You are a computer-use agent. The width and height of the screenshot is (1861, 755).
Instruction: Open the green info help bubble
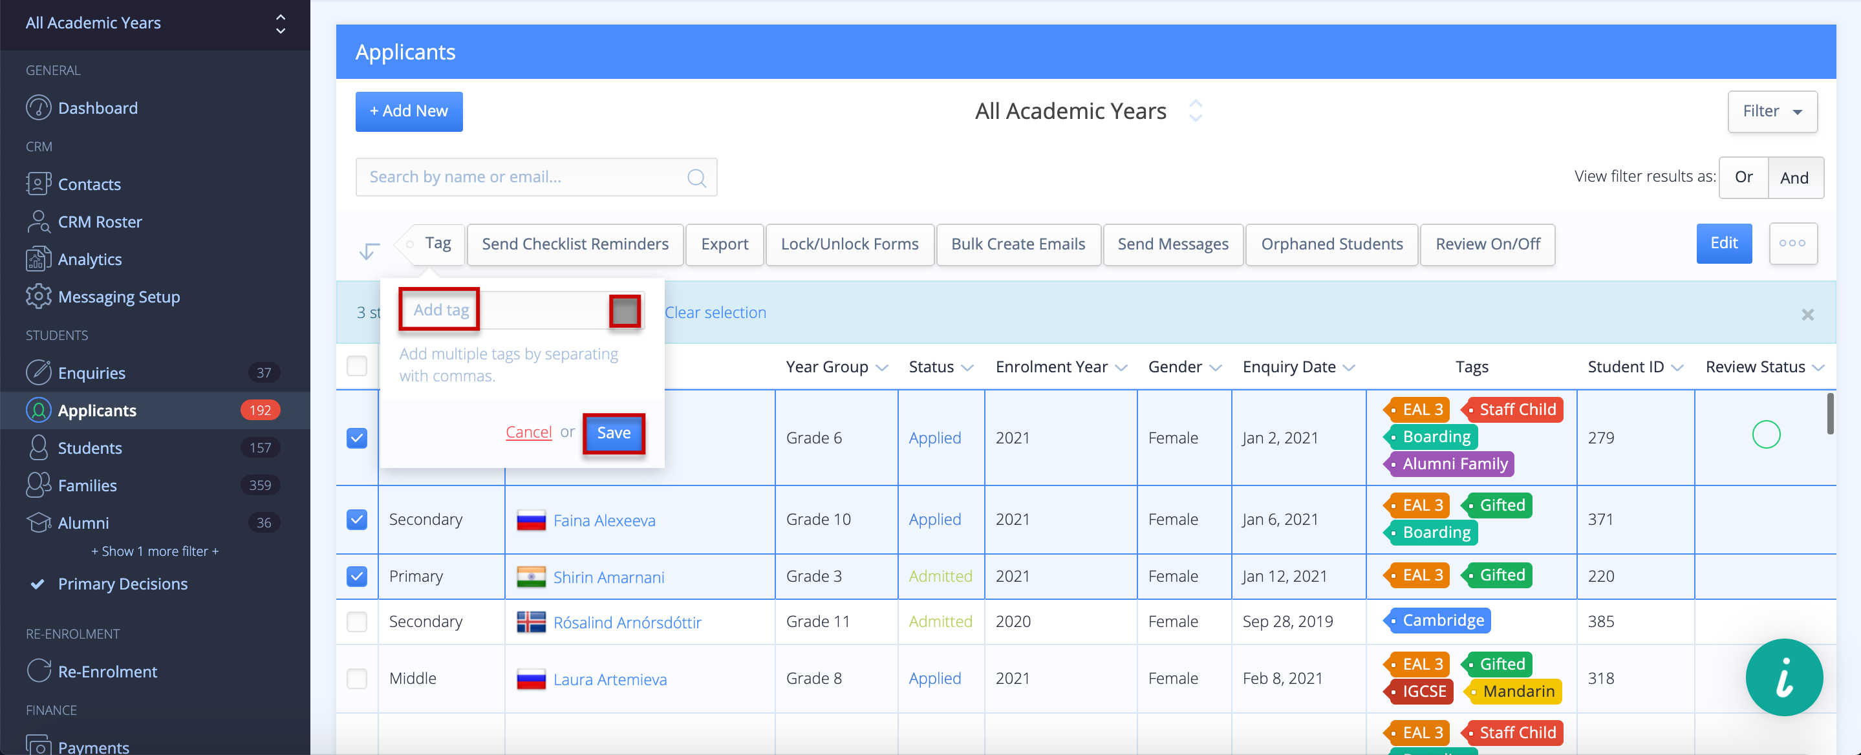pos(1783,677)
